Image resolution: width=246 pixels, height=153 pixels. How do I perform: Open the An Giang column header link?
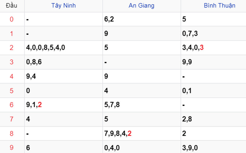click(x=141, y=6)
